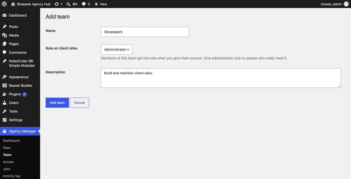This screenshot has height=179, width=351.
Task: Open the New content menu label
Action: [x=103, y=4]
